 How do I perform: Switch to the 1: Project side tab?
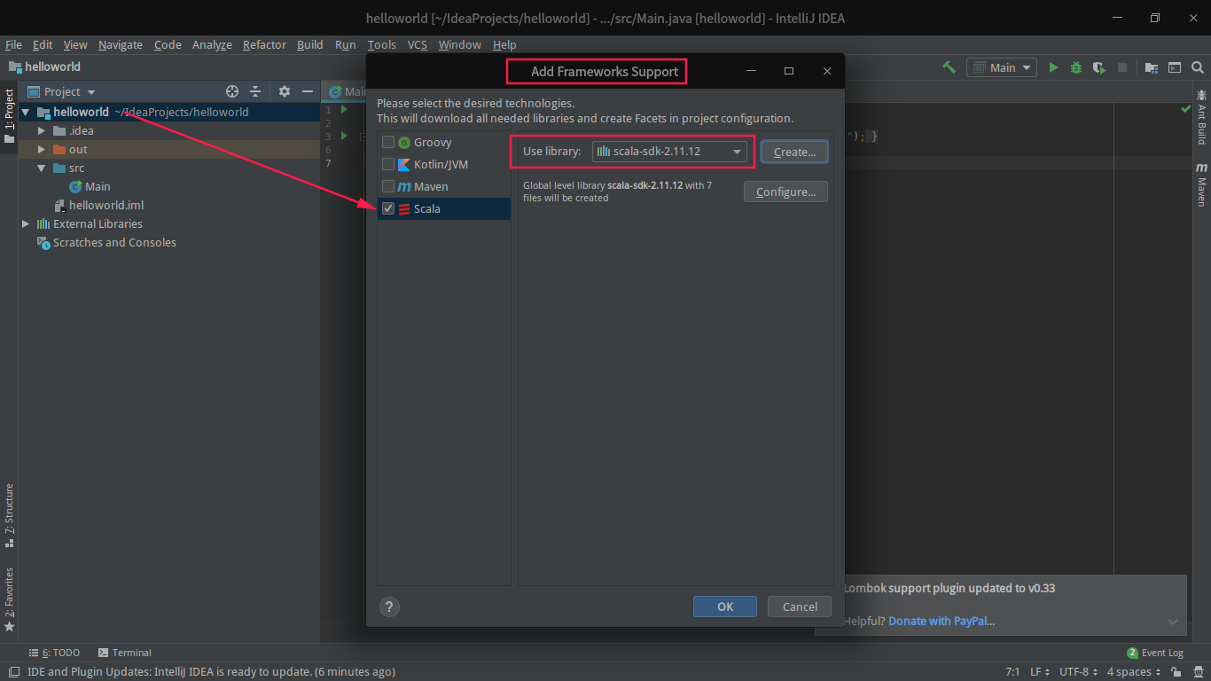click(10, 119)
